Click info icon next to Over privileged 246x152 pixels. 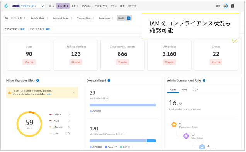click(109, 80)
